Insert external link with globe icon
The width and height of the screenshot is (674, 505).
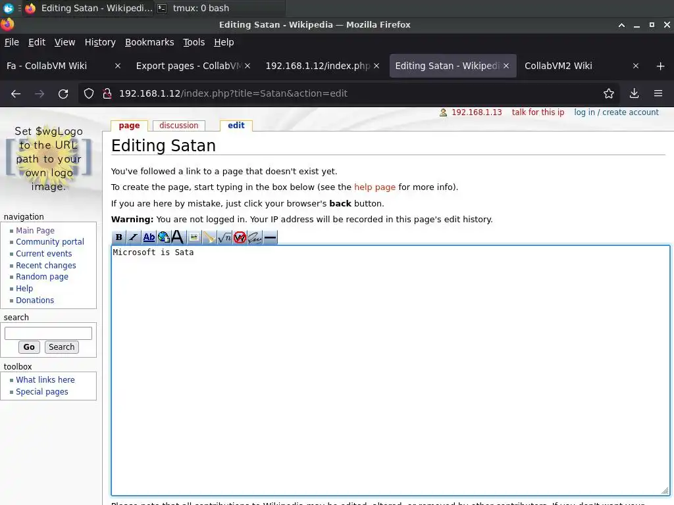click(163, 237)
